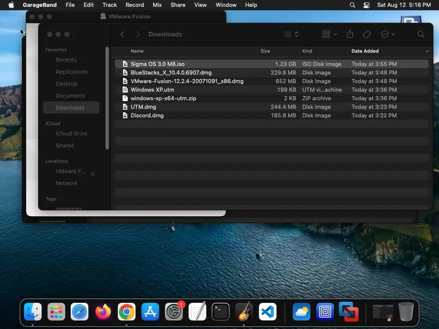The height and width of the screenshot is (329, 439).
Task: Open the Track menu
Action: [x=109, y=5]
